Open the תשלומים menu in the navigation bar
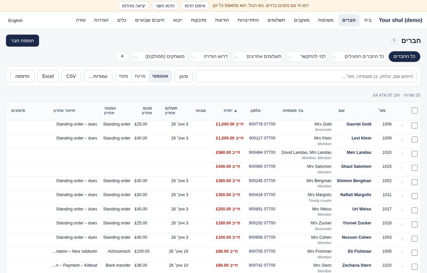The height and width of the screenshot is (273, 427). (x=276, y=20)
